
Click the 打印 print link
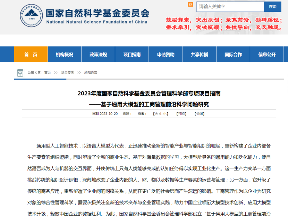click(x=181, y=113)
